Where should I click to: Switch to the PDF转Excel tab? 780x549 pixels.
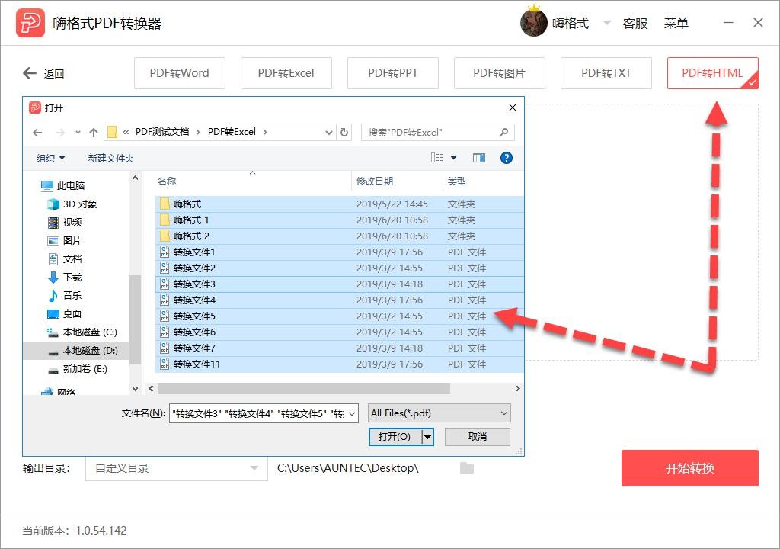286,73
